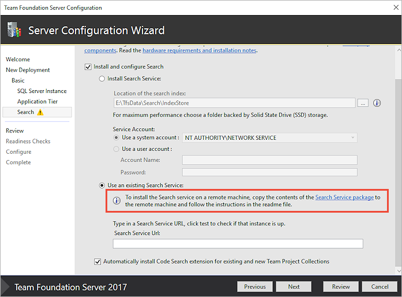The width and height of the screenshot is (402, 297).
Task: Click the 'Service Account:' label
Action: [x=134, y=129]
